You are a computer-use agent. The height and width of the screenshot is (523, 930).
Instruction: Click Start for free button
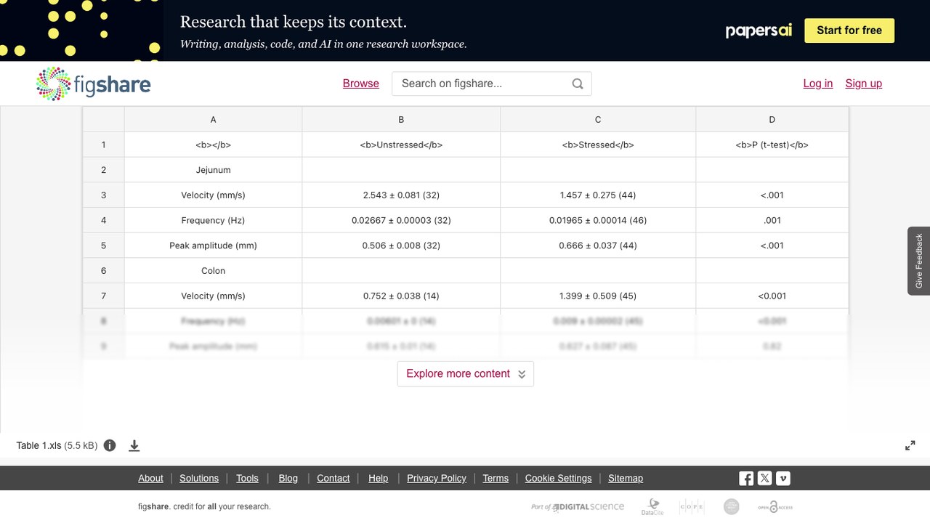(x=849, y=31)
